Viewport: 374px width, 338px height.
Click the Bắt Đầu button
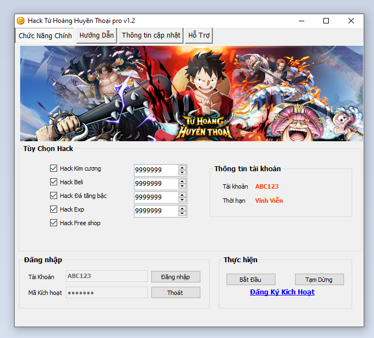[250, 280]
